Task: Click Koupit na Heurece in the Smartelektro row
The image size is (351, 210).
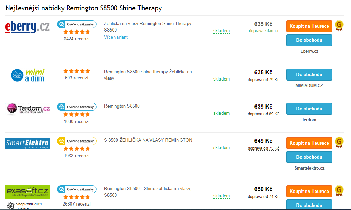Action: pyautogui.click(x=309, y=143)
